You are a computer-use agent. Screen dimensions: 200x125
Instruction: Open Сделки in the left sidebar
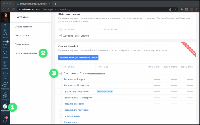5,32
